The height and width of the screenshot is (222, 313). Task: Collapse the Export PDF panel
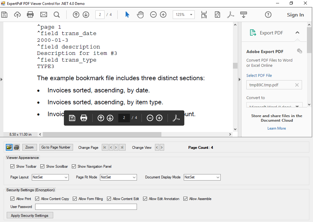click(x=297, y=32)
